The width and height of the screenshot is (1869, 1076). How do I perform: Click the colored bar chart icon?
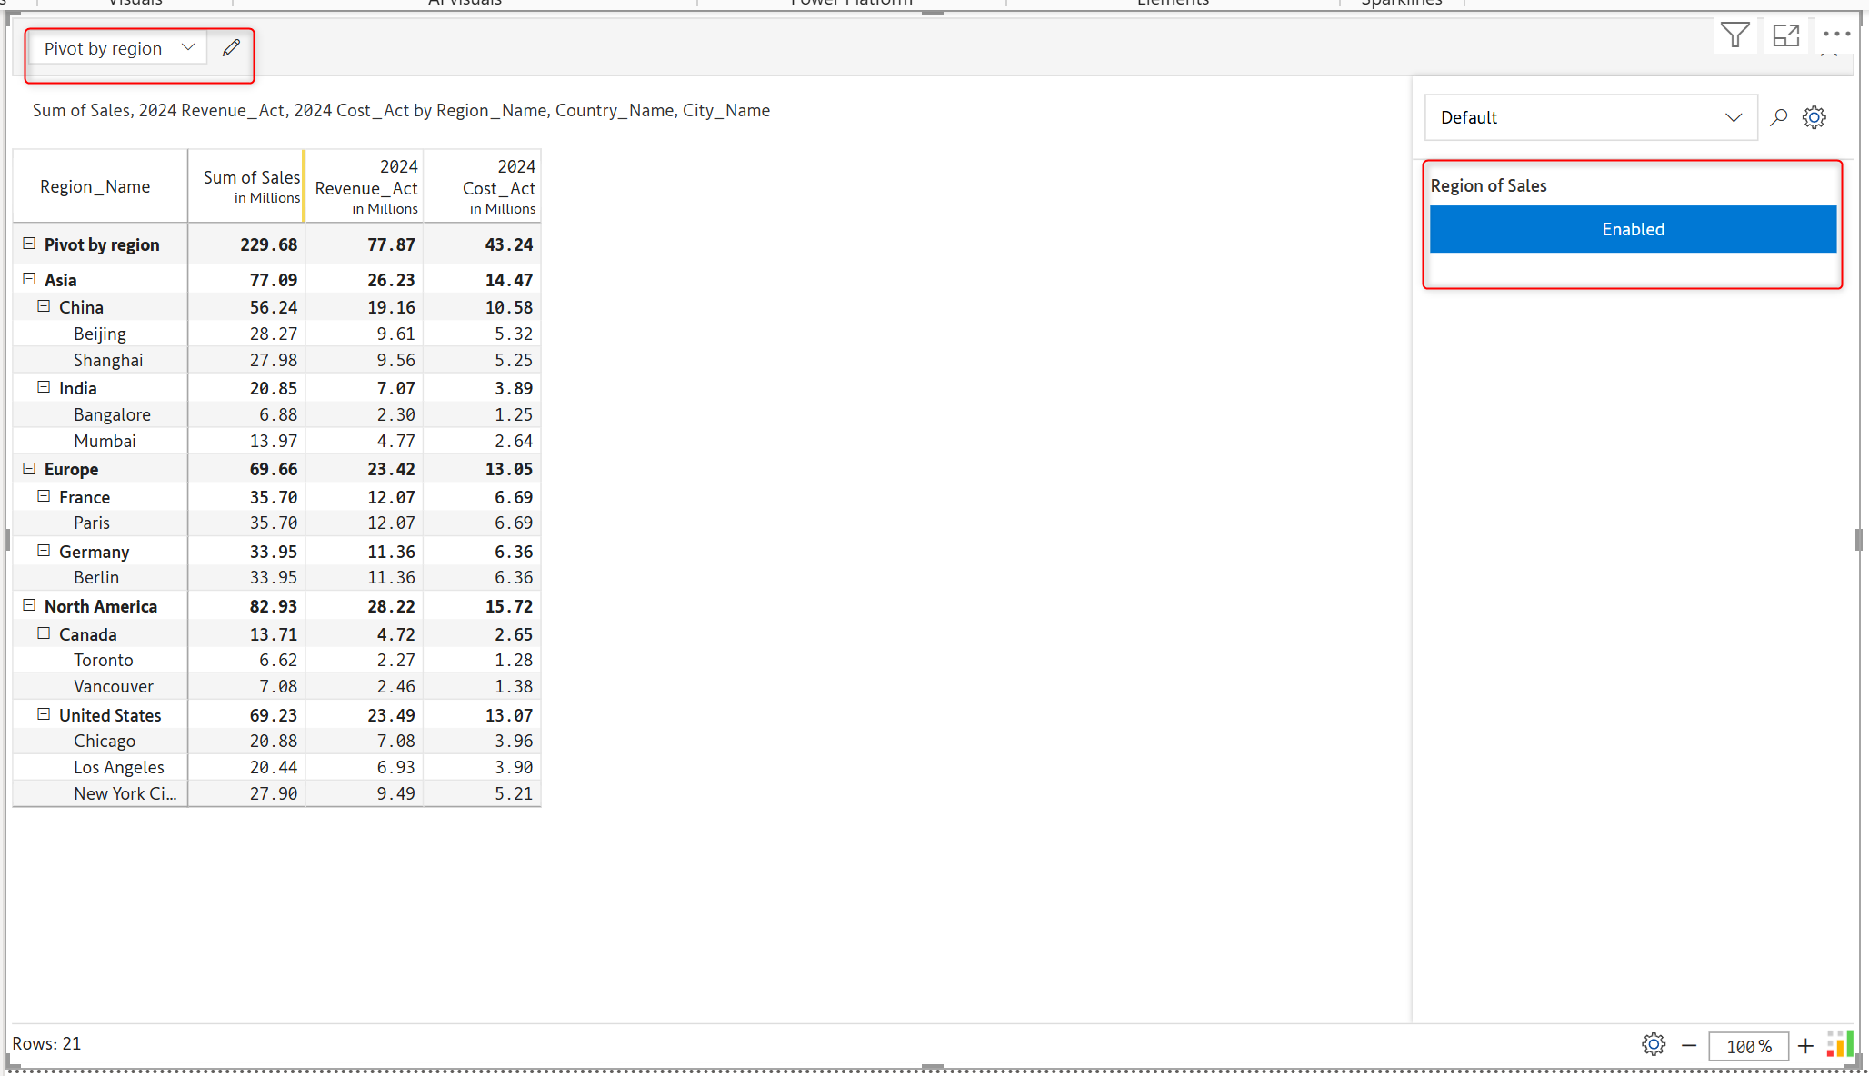pyautogui.click(x=1840, y=1044)
